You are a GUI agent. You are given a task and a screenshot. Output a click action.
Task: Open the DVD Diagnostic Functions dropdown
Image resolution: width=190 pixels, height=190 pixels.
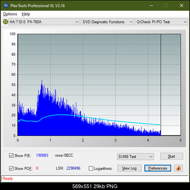[x=107, y=22]
